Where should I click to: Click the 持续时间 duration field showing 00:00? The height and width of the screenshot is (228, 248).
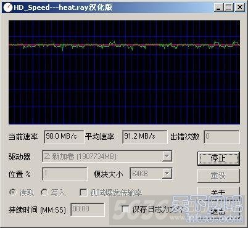click(88, 210)
